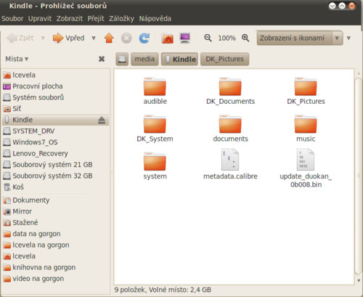Open the Upravit menu

click(x=40, y=18)
